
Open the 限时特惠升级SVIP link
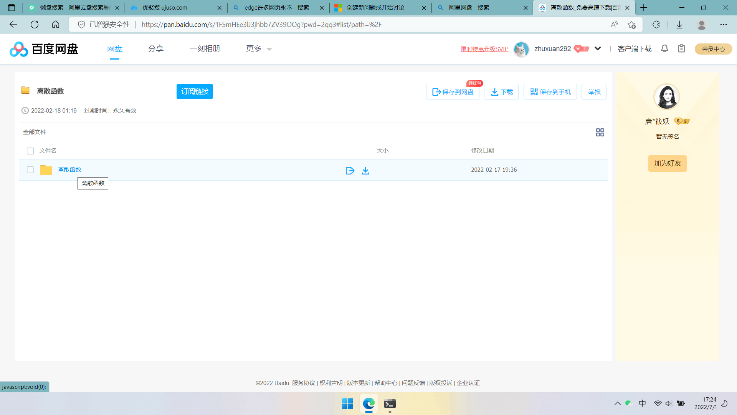click(x=484, y=49)
